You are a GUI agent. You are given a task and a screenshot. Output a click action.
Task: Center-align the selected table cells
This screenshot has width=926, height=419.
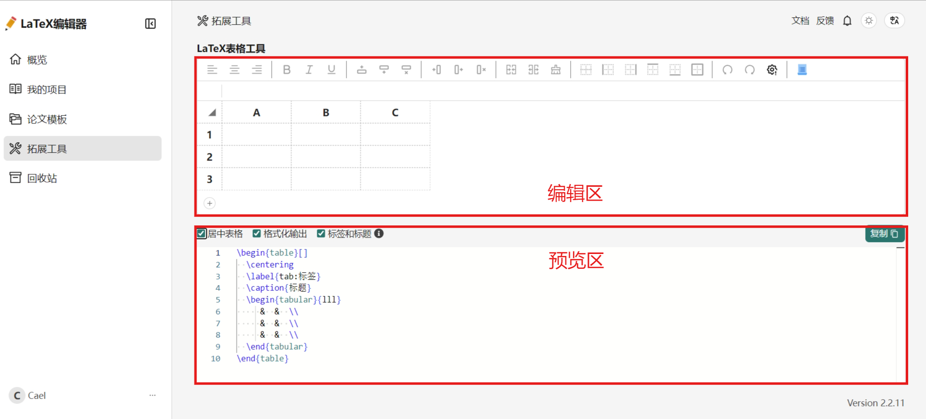[x=235, y=70]
